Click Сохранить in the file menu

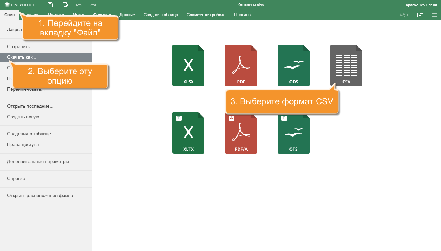(46, 47)
